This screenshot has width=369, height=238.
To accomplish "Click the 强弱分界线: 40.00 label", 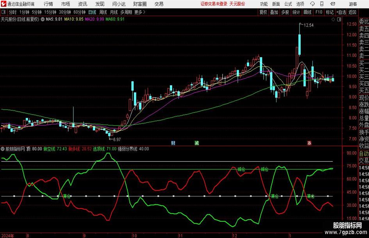I will point(134,149).
